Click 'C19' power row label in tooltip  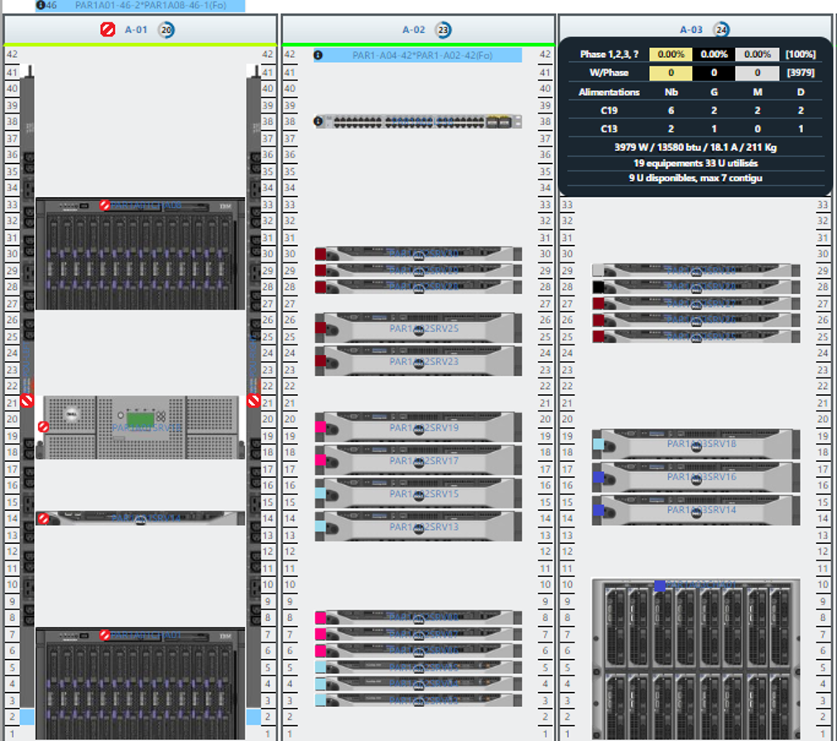click(609, 110)
